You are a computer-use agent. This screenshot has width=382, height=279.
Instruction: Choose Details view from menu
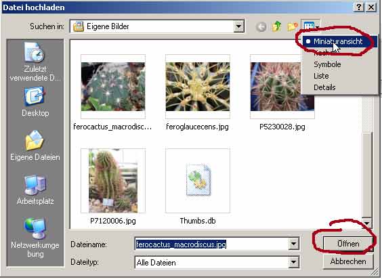324,87
